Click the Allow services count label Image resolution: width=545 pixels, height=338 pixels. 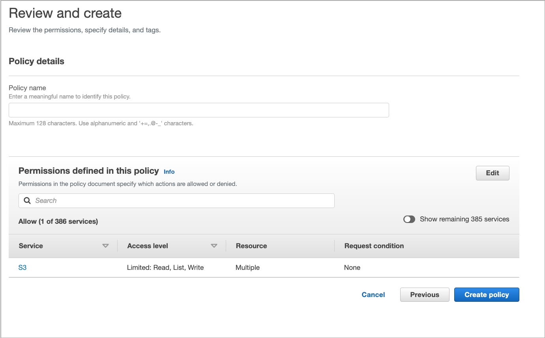58,221
